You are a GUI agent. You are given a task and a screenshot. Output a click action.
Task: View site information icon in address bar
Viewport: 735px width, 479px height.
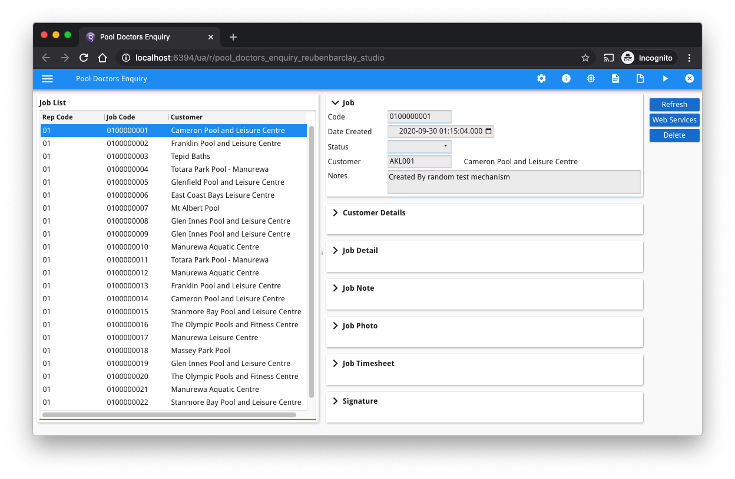(125, 58)
